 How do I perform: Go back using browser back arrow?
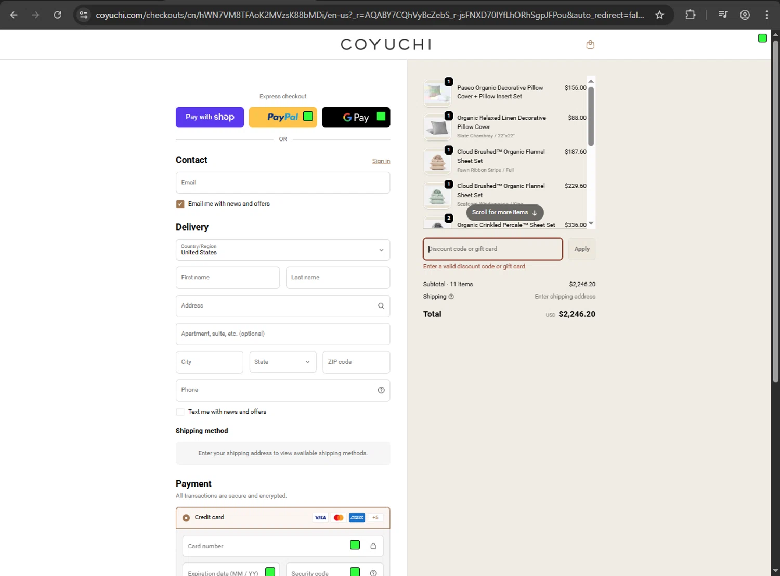coord(14,15)
